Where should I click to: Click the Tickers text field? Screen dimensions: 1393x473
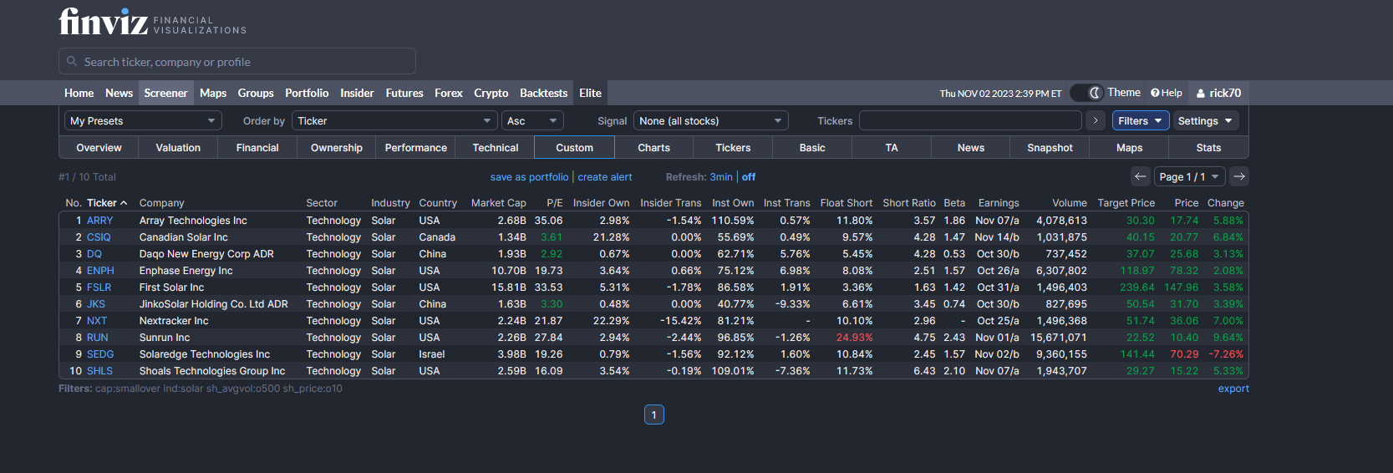970,120
